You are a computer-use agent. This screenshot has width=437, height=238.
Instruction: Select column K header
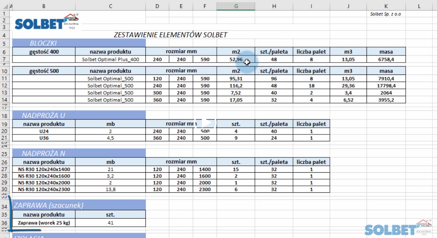pos(386,6)
